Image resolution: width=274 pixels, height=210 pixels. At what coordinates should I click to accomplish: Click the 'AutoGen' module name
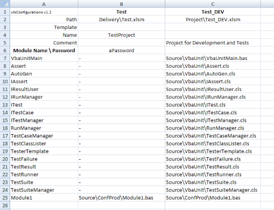coord(44,74)
